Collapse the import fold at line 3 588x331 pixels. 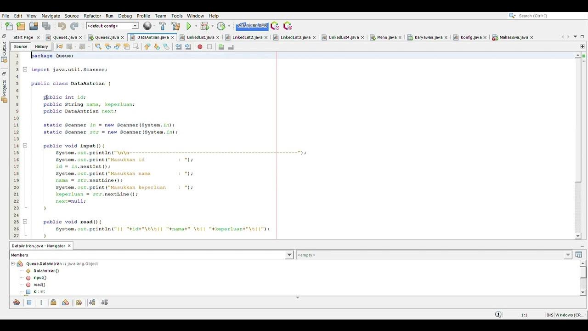point(25,69)
